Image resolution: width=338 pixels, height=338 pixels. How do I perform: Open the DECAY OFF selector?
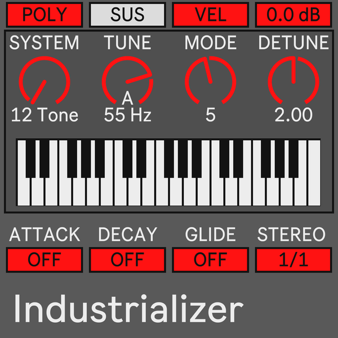click(127, 260)
